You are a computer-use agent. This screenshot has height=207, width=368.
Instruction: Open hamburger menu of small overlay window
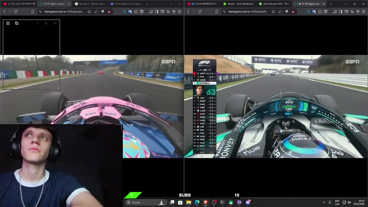[x=8, y=23]
